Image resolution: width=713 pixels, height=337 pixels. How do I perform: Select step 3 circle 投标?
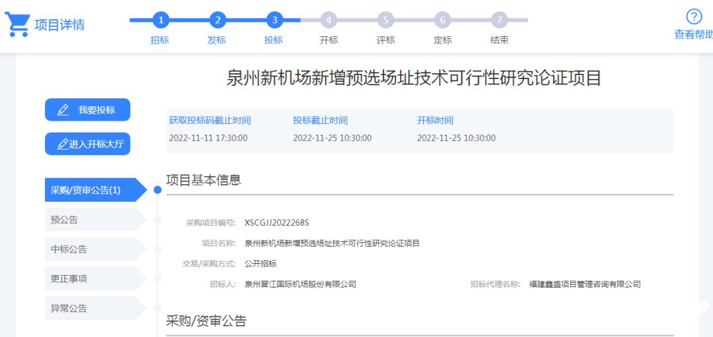click(x=274, y=20)
